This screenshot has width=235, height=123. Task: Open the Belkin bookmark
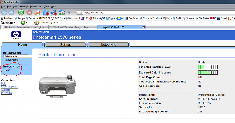pos(178,18)
